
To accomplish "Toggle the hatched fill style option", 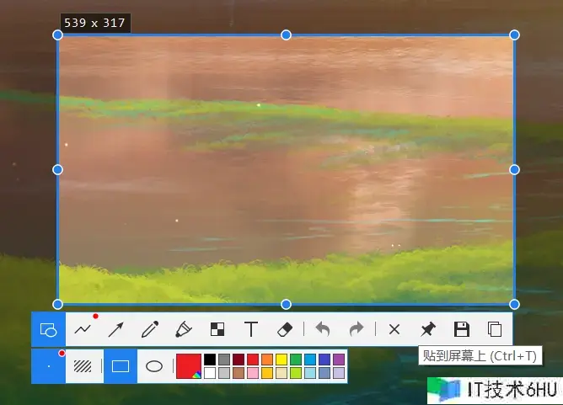I will pos(83,366).
